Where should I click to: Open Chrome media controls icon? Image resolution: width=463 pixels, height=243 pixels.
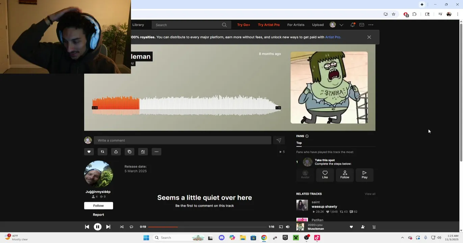click(x=440, y=14)
